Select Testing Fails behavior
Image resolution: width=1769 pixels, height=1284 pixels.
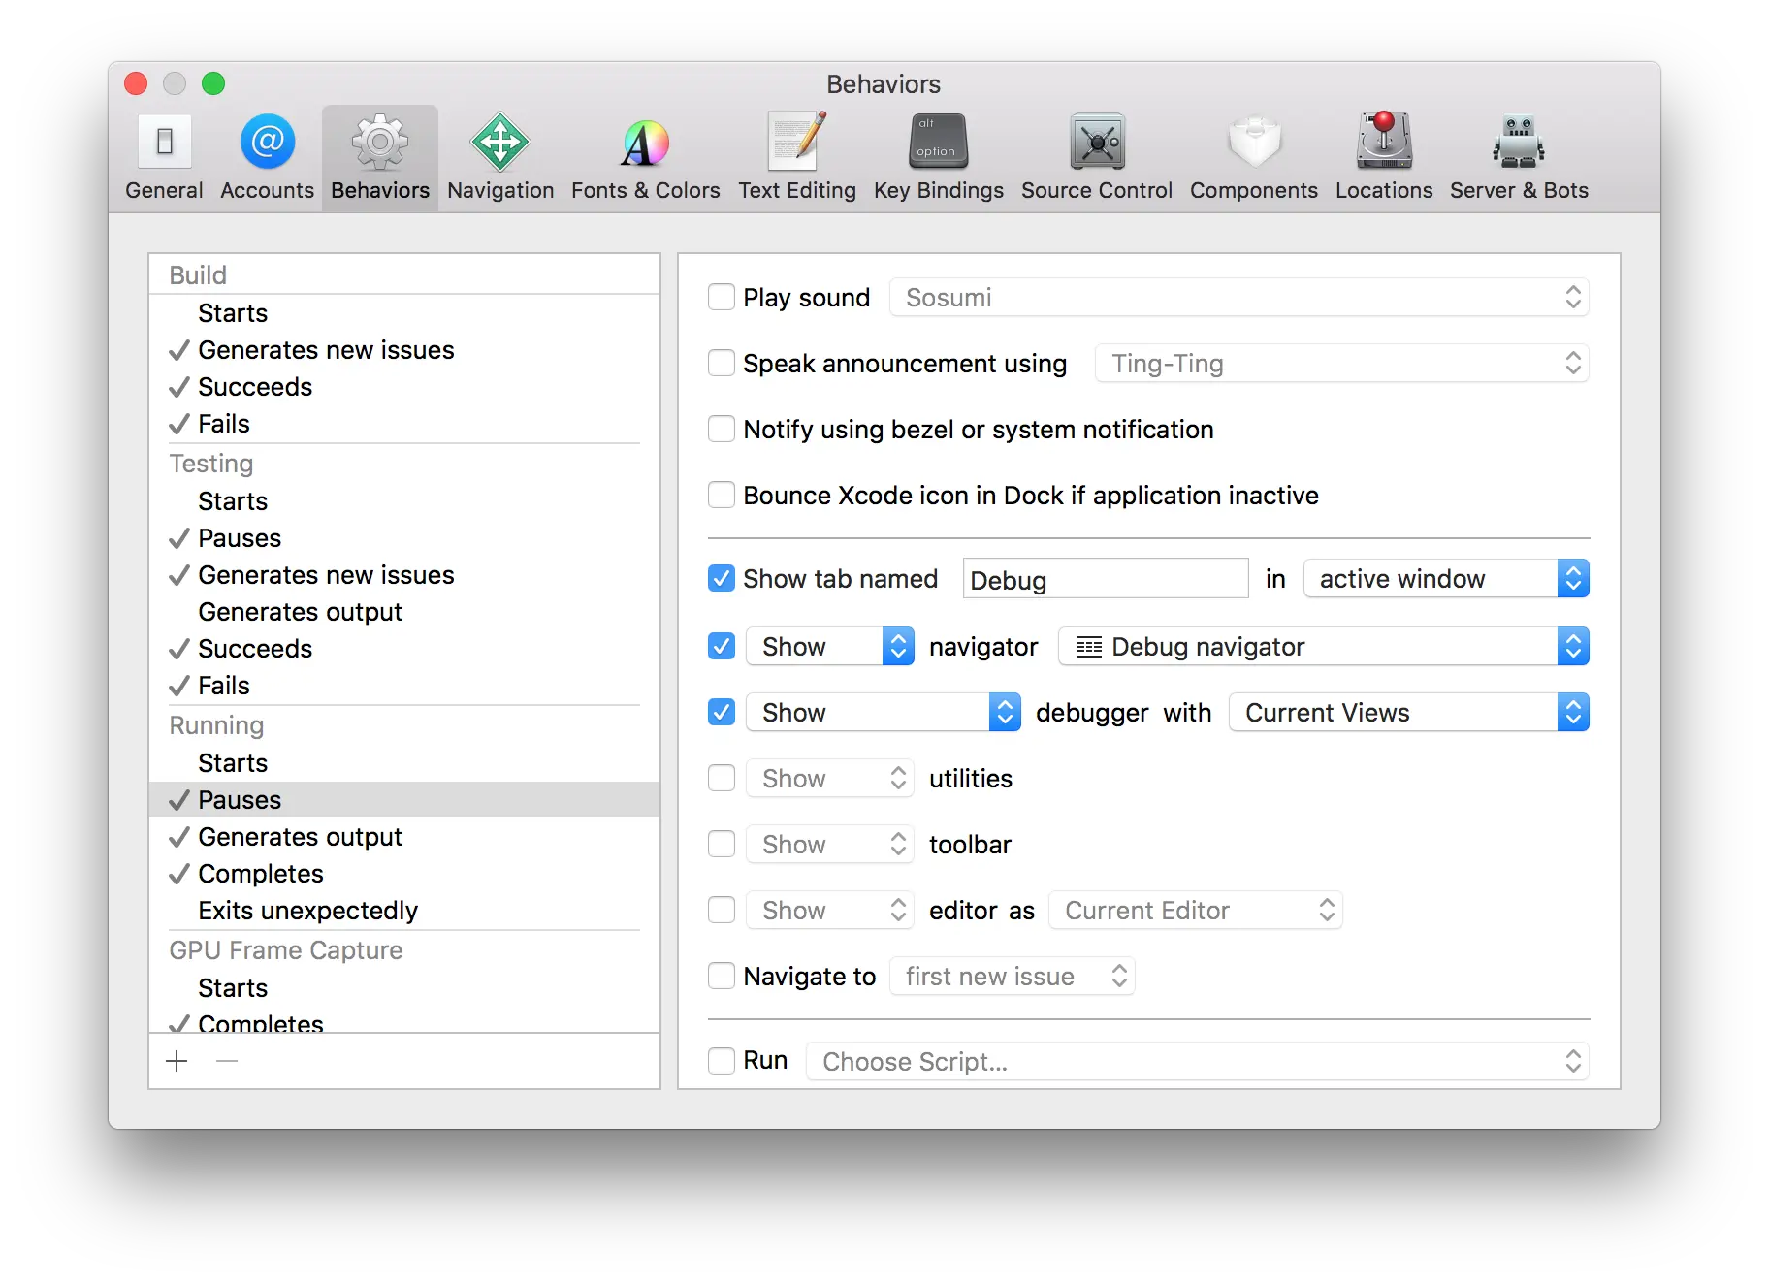click(404, 686)
